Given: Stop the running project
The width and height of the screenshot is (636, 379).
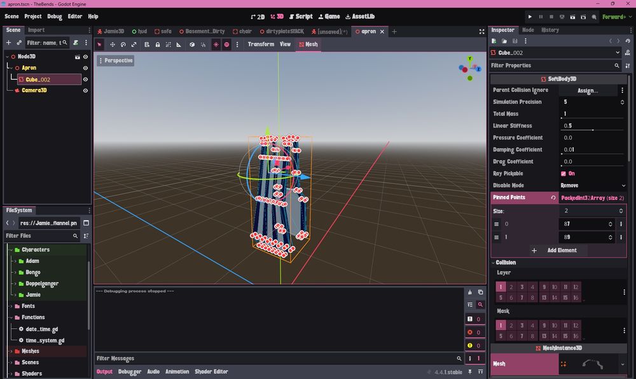Looking at the screenshot, I should [x=551, y=17].
